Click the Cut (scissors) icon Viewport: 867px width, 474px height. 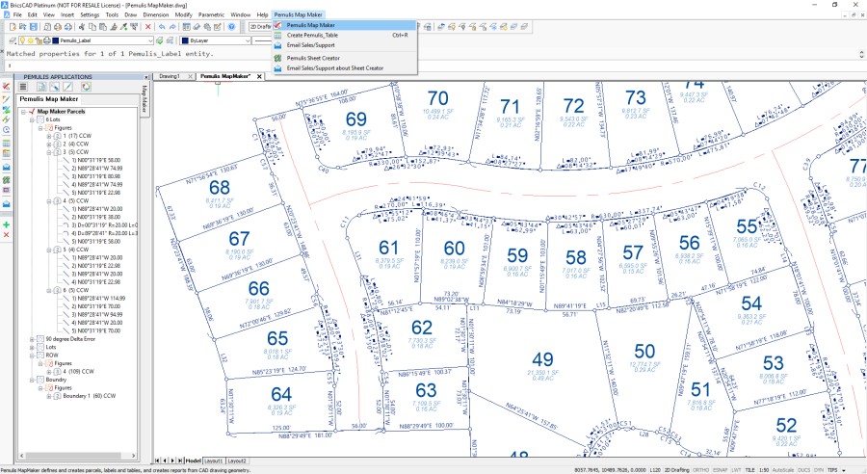point(82,27)
